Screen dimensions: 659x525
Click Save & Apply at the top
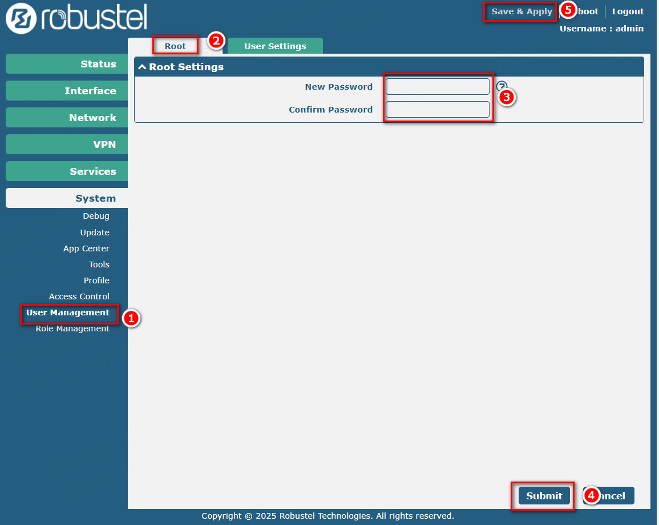pyautogui.click(x=521, y=11)
